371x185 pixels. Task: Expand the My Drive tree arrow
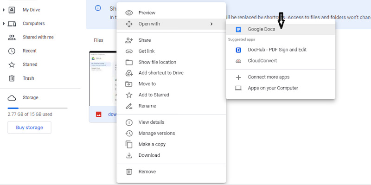(4, 10)
